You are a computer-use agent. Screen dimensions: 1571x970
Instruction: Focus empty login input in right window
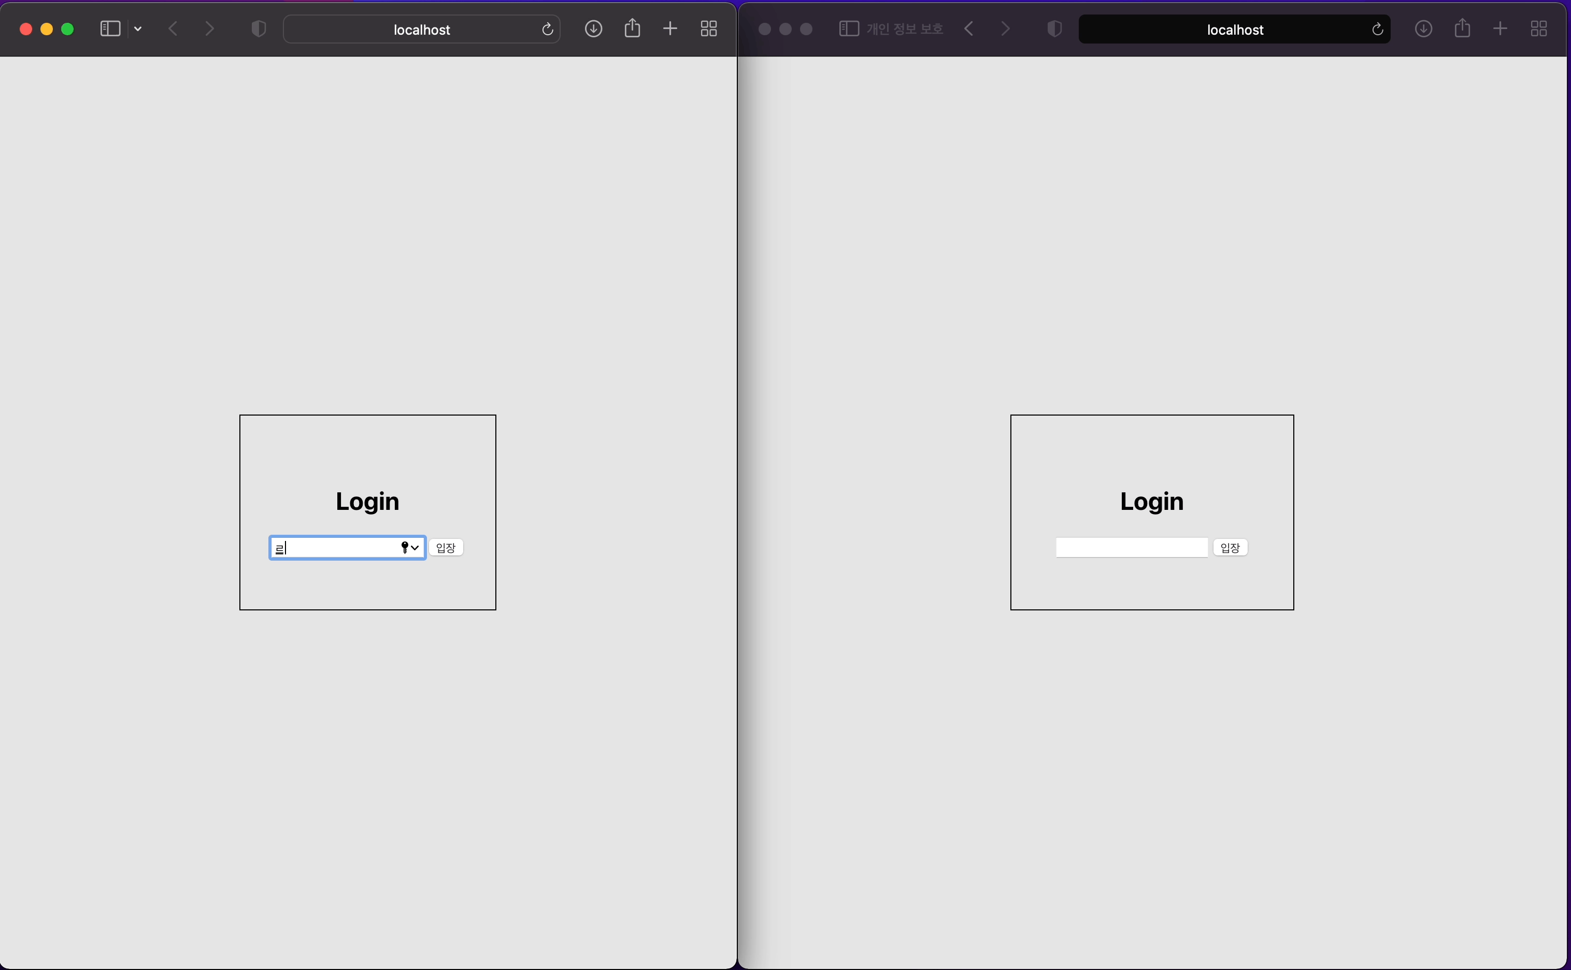(x=1131, y=547)
